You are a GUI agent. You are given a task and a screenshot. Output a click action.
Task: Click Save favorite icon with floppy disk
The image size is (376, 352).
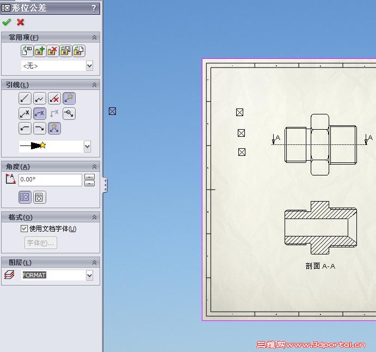(66, 51)
